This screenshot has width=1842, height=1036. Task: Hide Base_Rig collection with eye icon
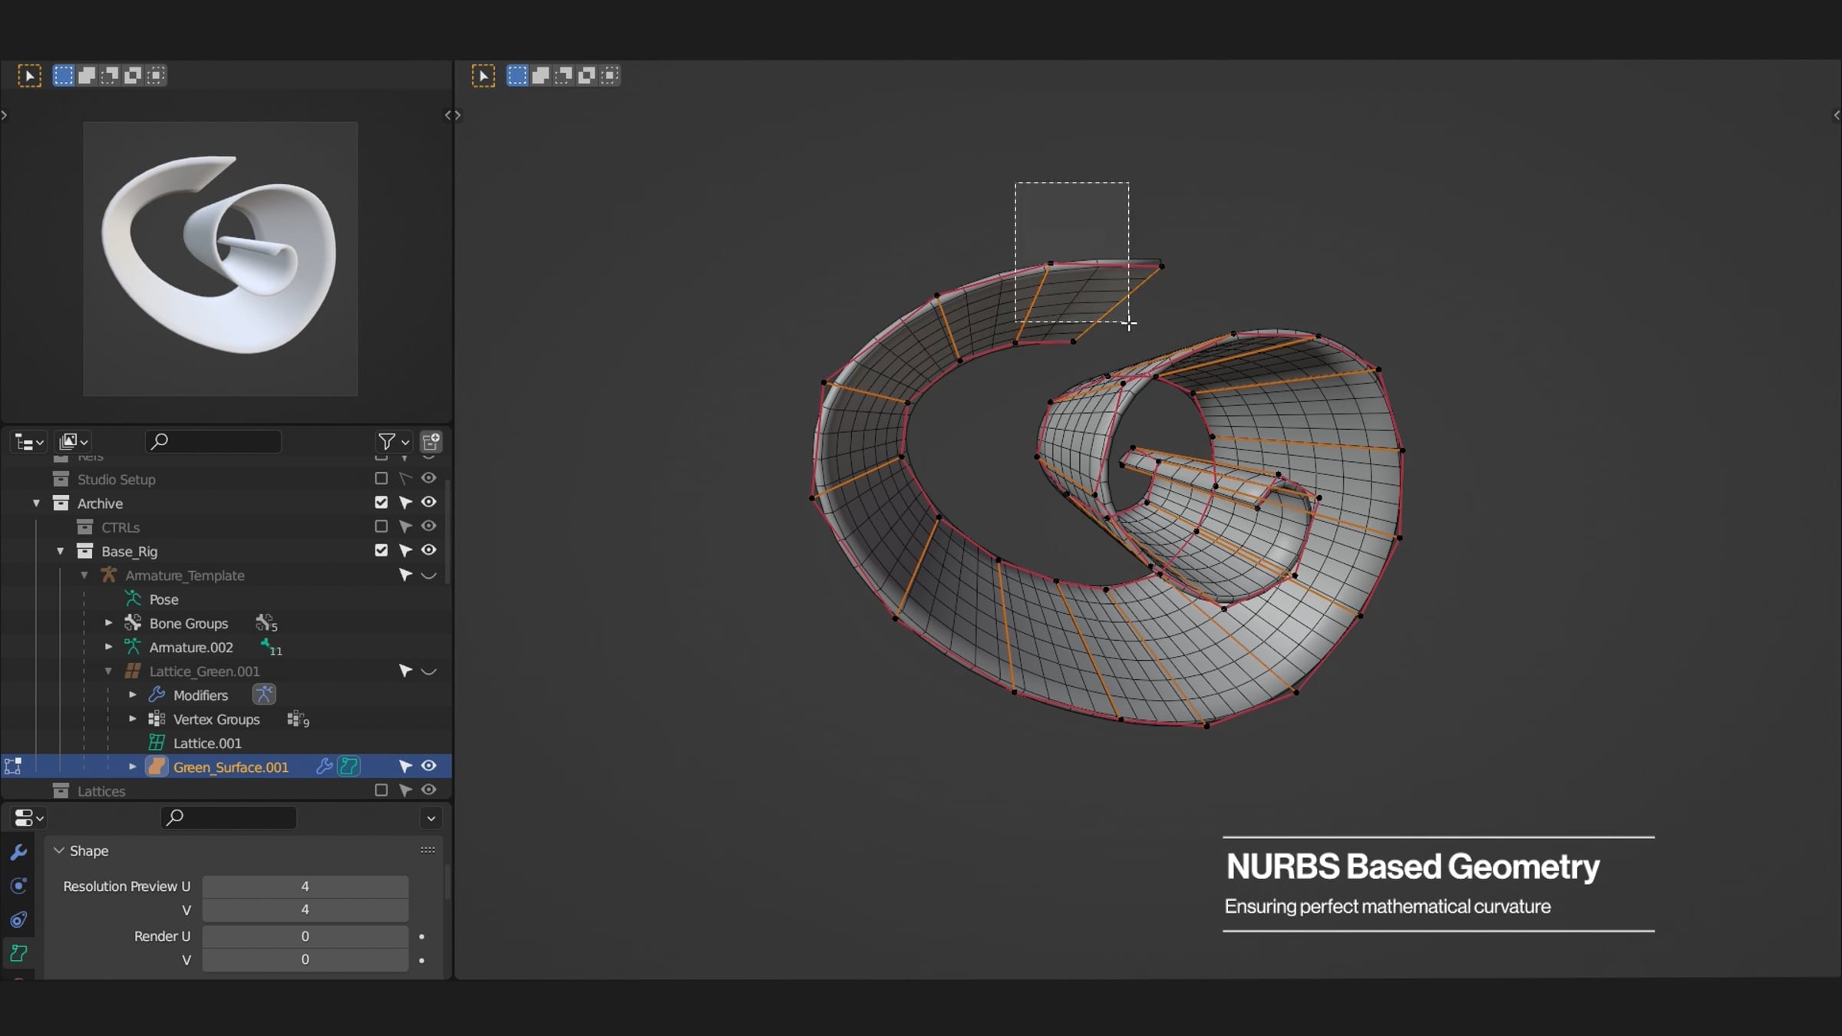(429, 550)
